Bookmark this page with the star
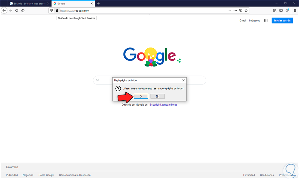This screenshot has width=299, height=179. (246, 11)
